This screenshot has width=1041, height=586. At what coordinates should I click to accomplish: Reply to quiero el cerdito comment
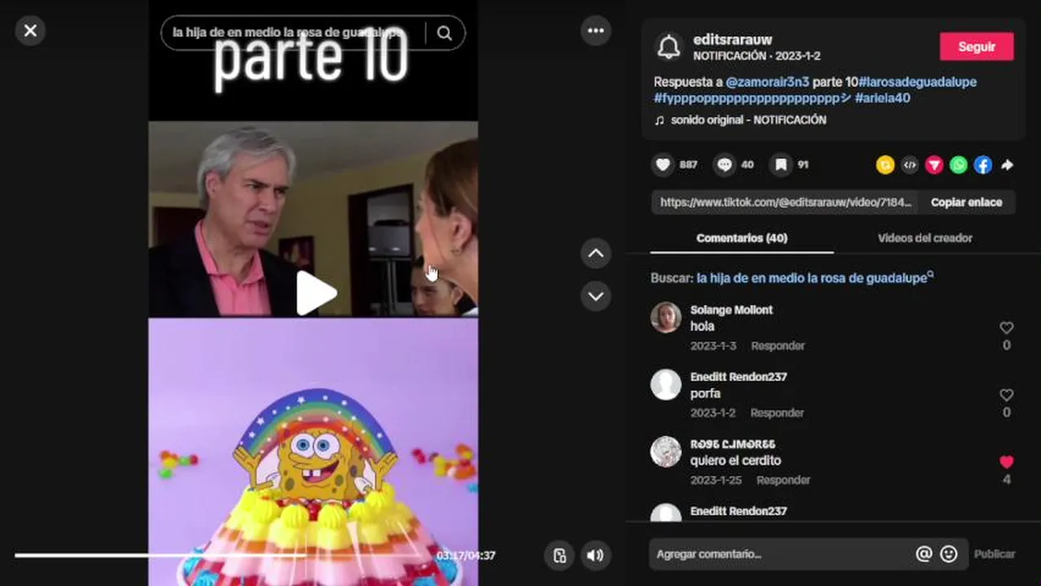coord(784,480)
